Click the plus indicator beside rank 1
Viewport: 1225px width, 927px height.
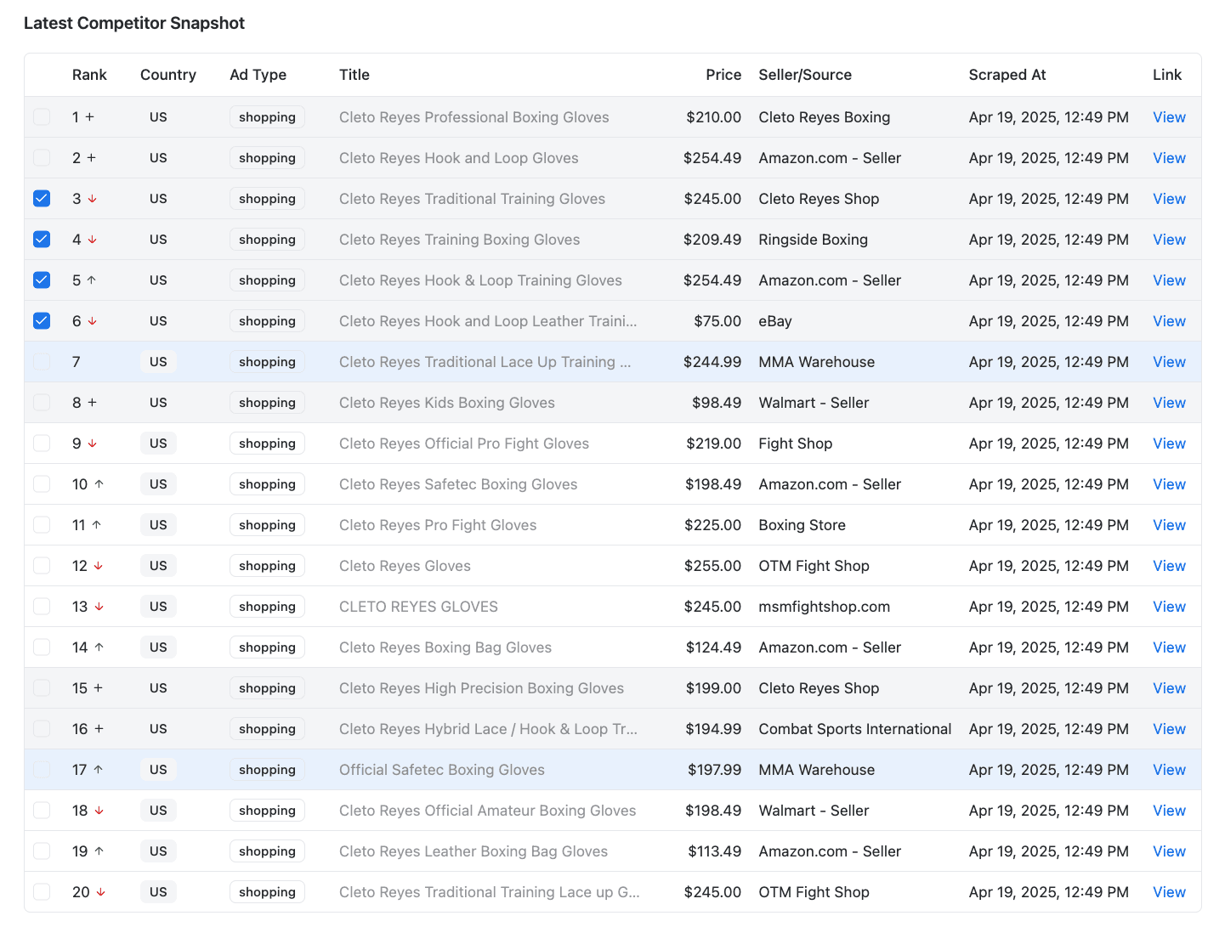(90, 117)
